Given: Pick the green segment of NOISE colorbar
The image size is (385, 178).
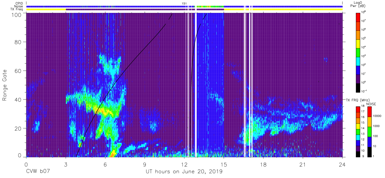Looking at the screenshot, I should click(370, 132).
